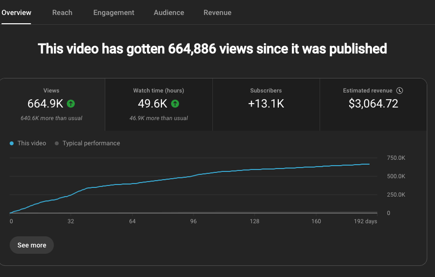
Task: Click the $3,064.72 estimated revenue value
Action: point(373,104)
